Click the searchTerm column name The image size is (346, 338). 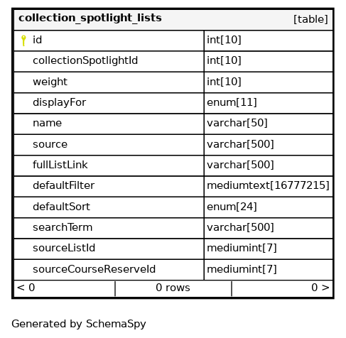click(x=63, y=227)
